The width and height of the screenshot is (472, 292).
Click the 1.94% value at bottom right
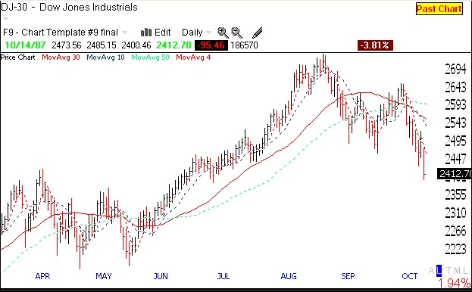pos(454,283)
